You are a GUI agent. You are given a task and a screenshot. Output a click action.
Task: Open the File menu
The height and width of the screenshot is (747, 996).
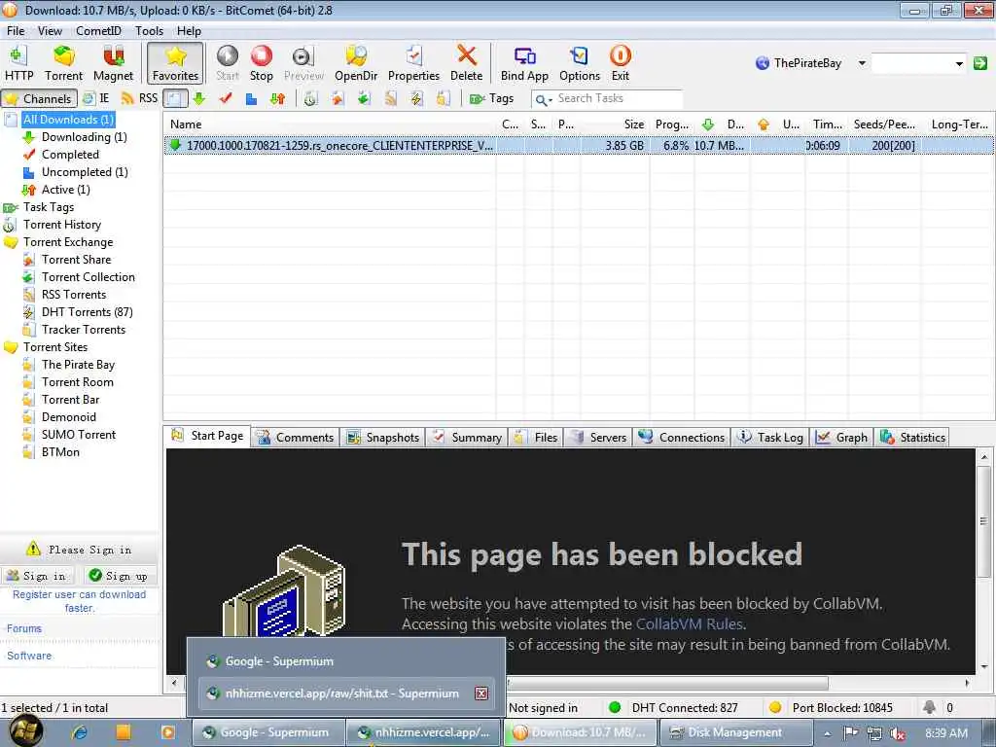pyautogui.click(x=16, y=30)
